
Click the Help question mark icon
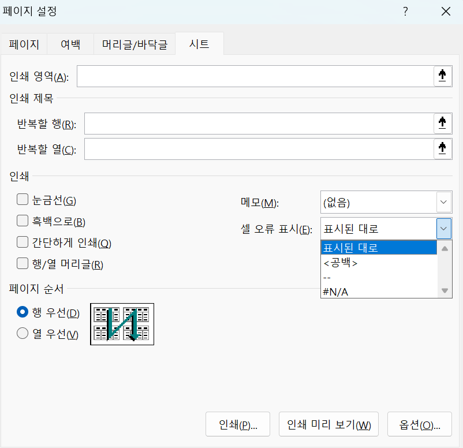tap(405, 11)
